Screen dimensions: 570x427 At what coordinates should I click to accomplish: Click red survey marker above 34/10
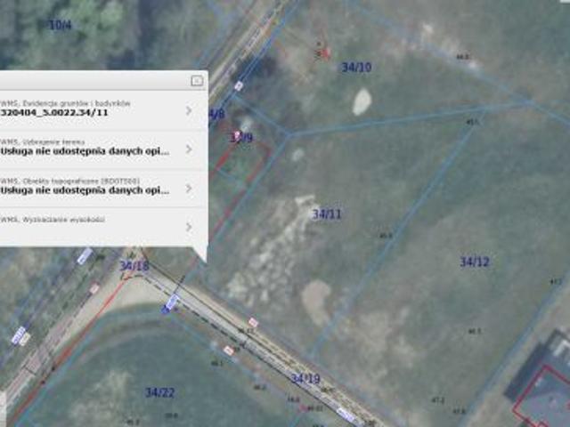tap(321, 51)
